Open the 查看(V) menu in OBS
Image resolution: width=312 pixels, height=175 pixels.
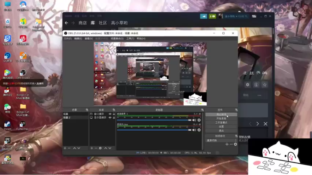coord(89,38)
